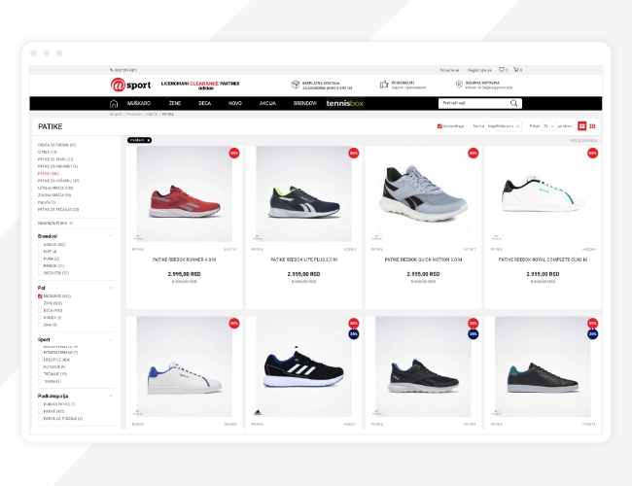Viewport: 632px width, 486px height.
Task: Check the ADIDAS brand filter
Action: [x=40, y=244]
